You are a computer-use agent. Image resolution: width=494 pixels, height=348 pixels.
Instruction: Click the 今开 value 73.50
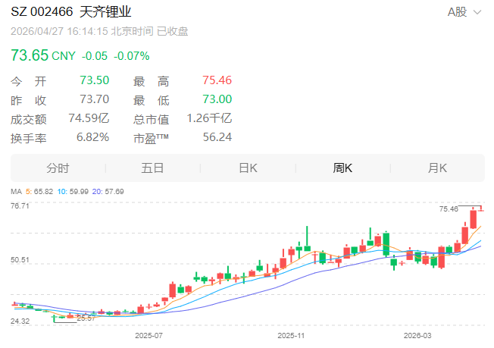coord(95,80)
